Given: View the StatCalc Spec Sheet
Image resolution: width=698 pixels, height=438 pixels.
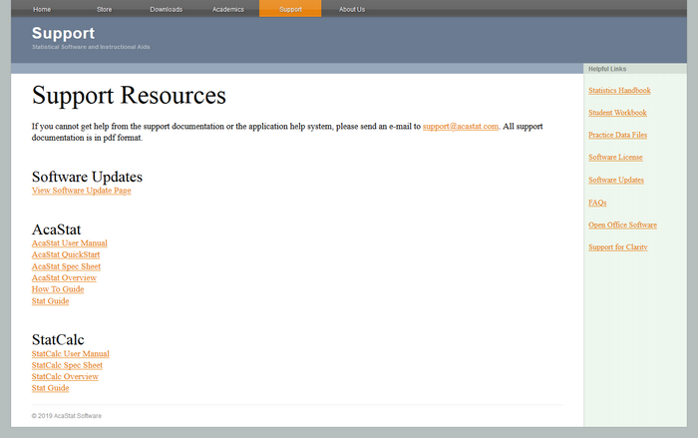Looking at the screenshot, I should coord(67,365).
